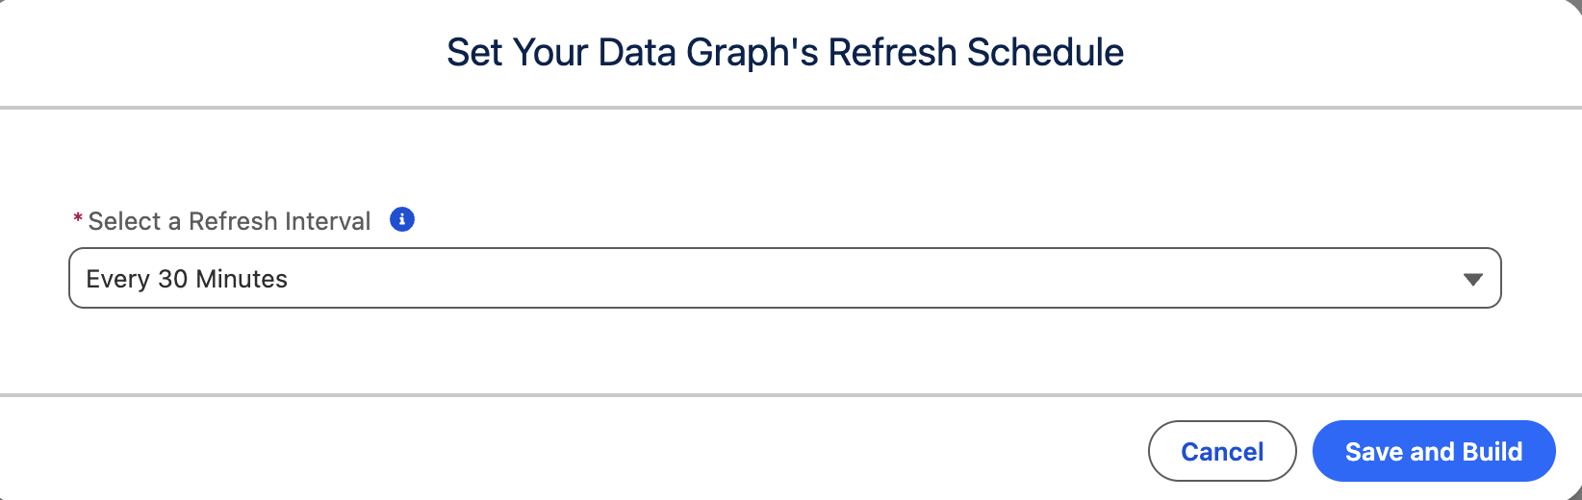Viewport: 1582px width, 500px height.
Task: Open the Refresh Interval dropdown
Action: pyautogui.click(x=784, y=279)
